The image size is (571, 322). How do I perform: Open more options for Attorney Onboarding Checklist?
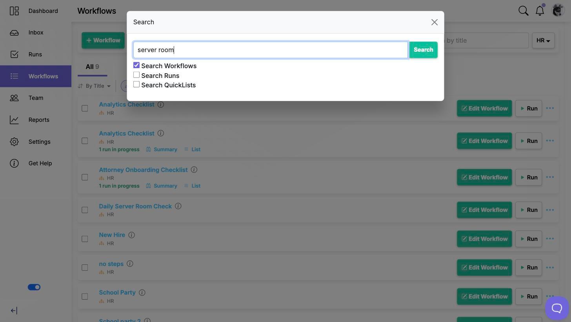coord(550,177)
